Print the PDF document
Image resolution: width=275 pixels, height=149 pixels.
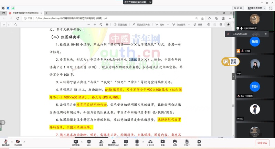point(209,24)
